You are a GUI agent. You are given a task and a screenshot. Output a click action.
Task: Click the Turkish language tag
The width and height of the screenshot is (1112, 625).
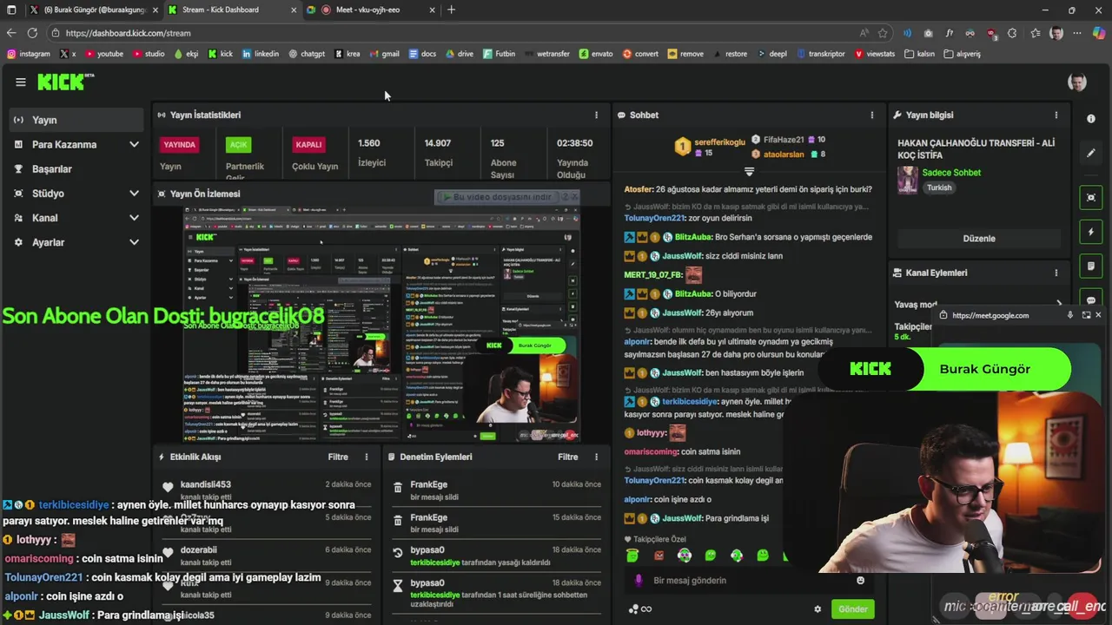pos(939,187)
